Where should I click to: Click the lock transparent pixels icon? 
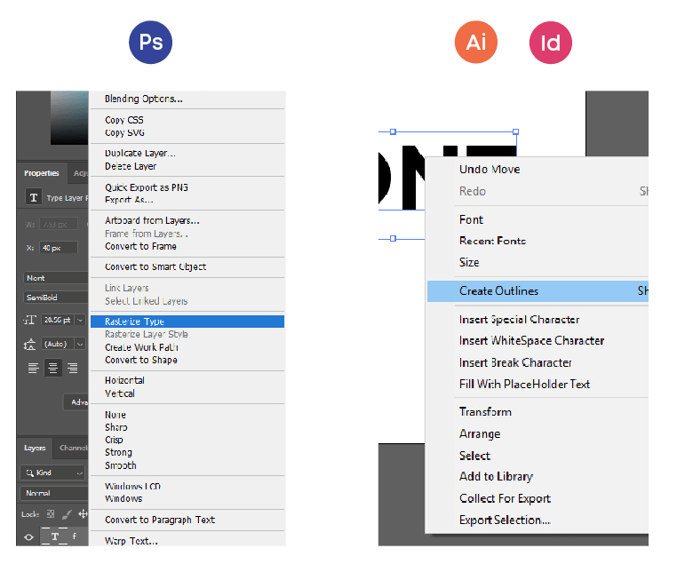51,514
